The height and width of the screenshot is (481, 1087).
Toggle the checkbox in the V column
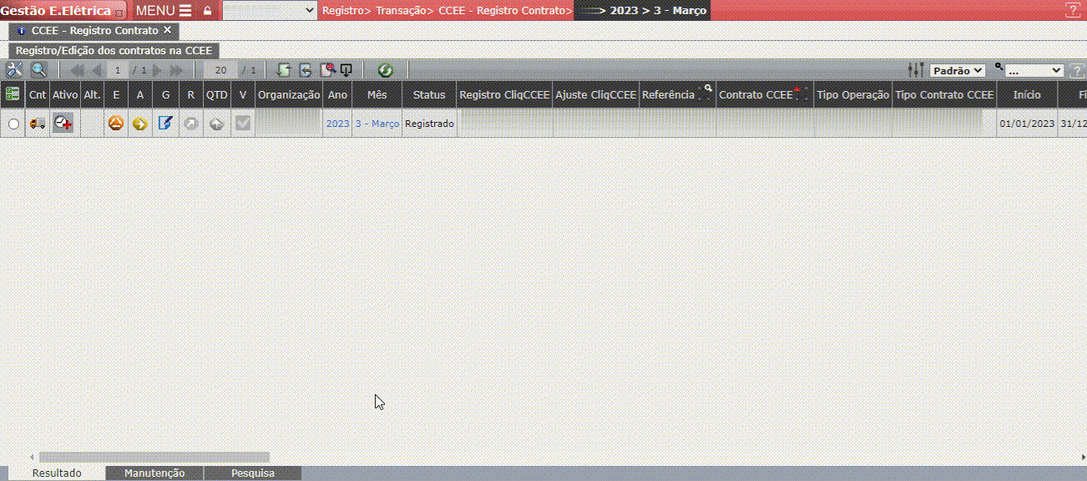coord(242,124)
